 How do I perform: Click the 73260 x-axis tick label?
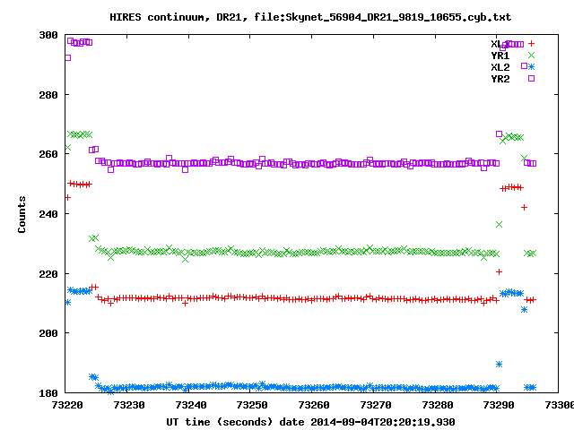coord(314,405)
